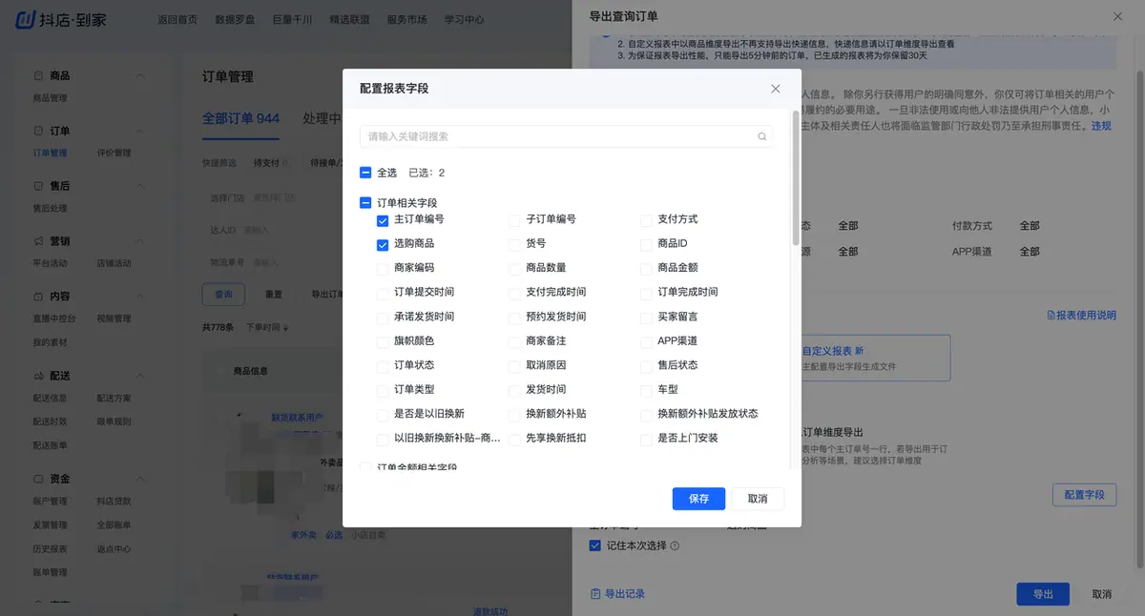Check the 子订单编号 field
This screenshot has width=1145, height=616.
click(514, 219)
